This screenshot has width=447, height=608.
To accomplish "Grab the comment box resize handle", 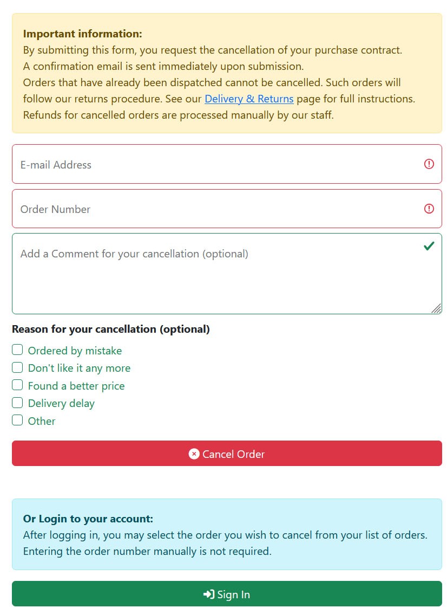I will coord(436,308).
